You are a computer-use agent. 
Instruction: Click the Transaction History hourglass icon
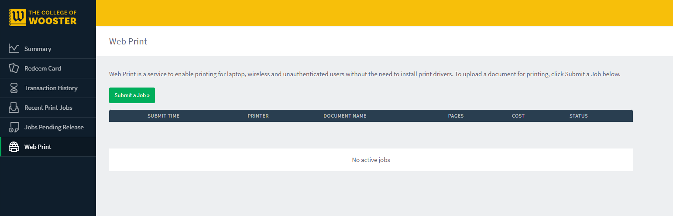(14, 88)
